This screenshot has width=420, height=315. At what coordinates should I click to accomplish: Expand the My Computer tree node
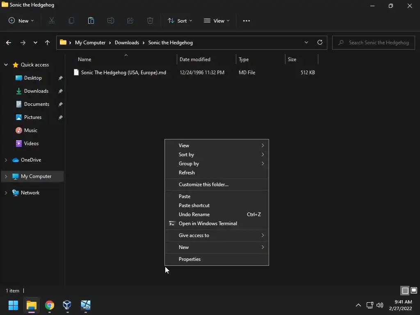coord(6,176)
